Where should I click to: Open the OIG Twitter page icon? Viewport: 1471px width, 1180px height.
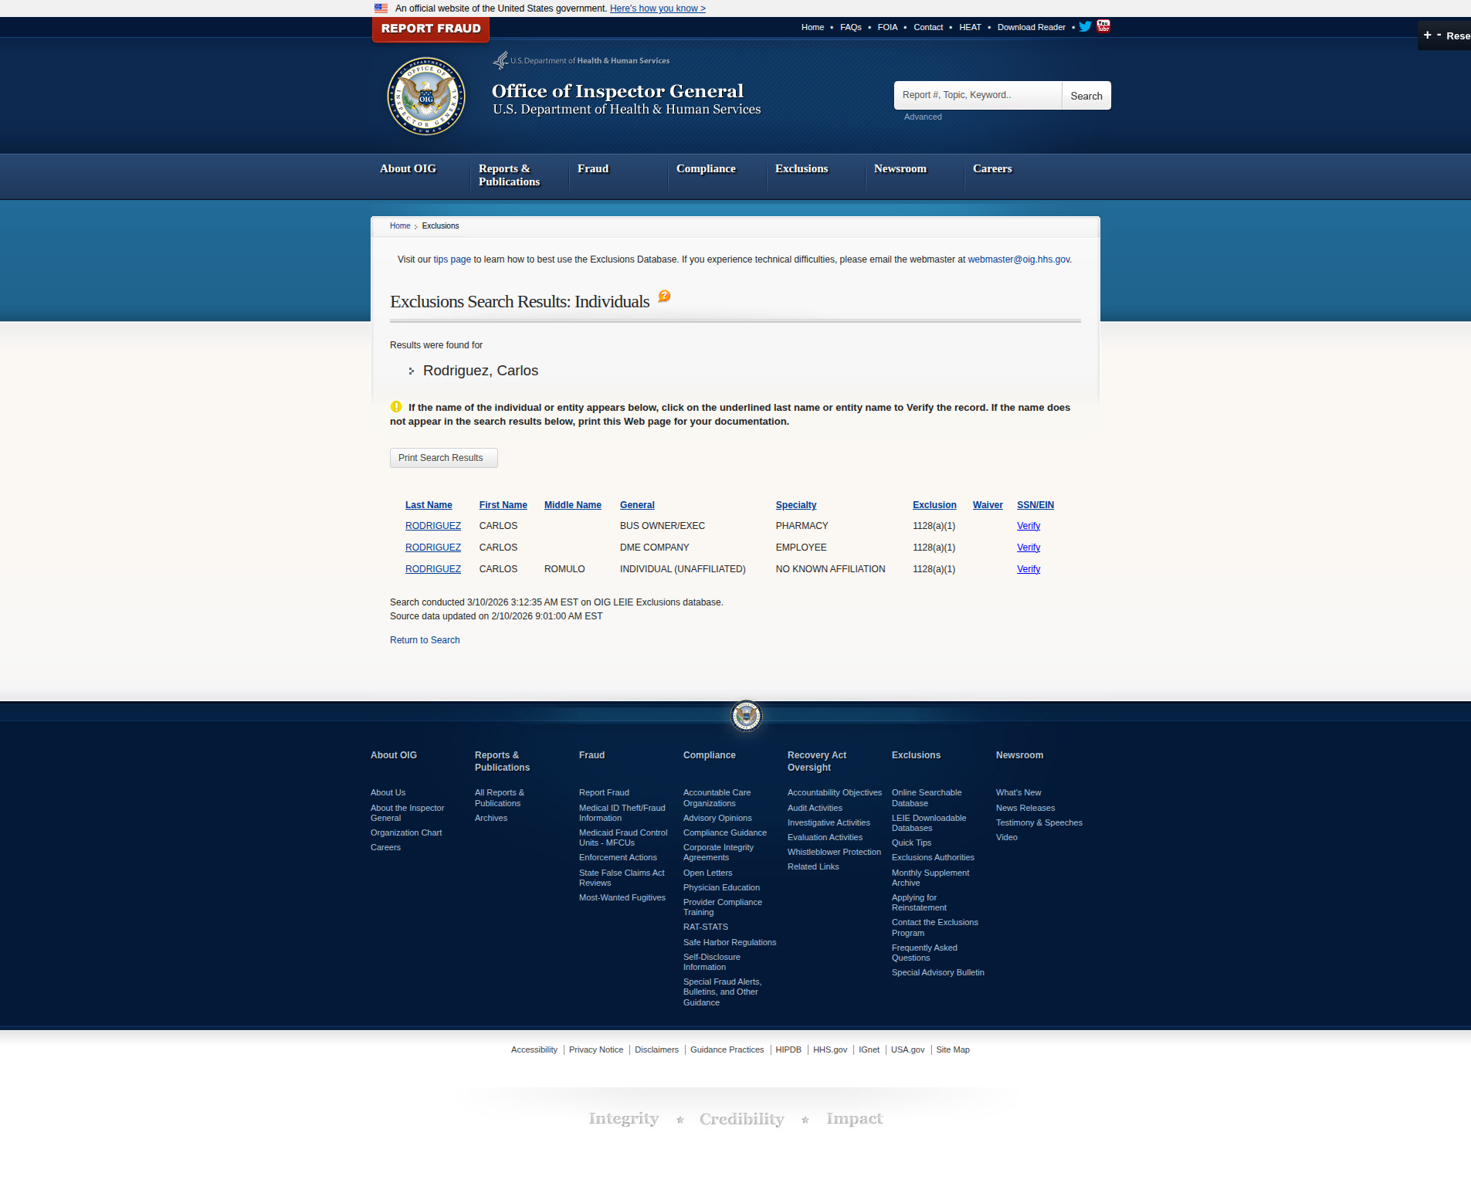coord(1085,27)
